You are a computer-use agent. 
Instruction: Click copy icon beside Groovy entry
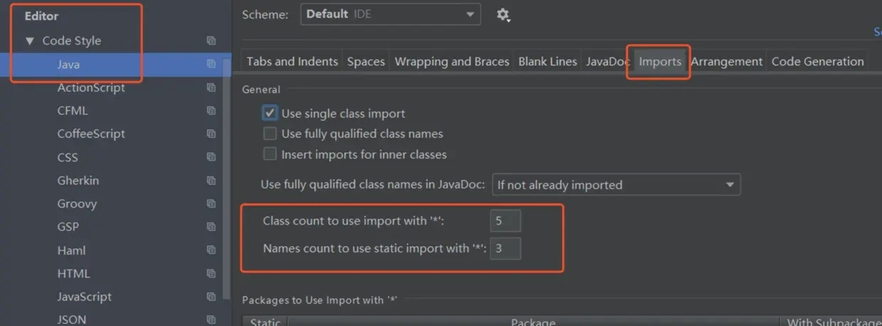pos(211,204)
